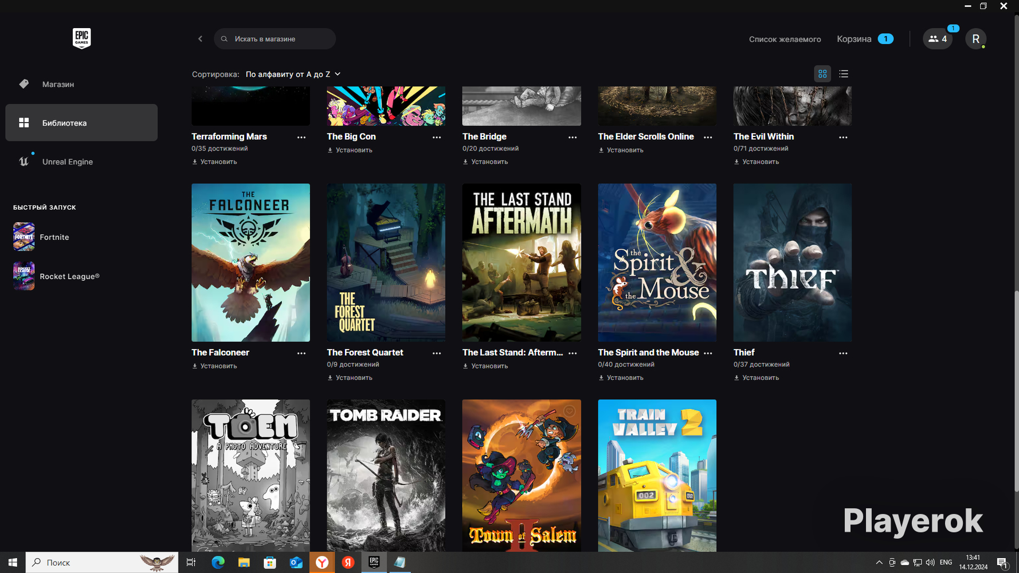Expand the sort order dropdown

click(293, 74)
